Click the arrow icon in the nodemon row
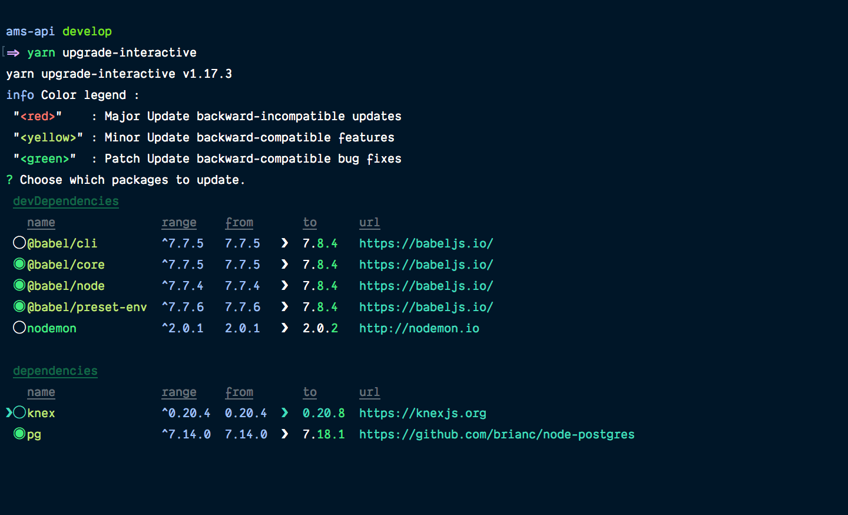 pyautogui.click(x=285, y=328)
